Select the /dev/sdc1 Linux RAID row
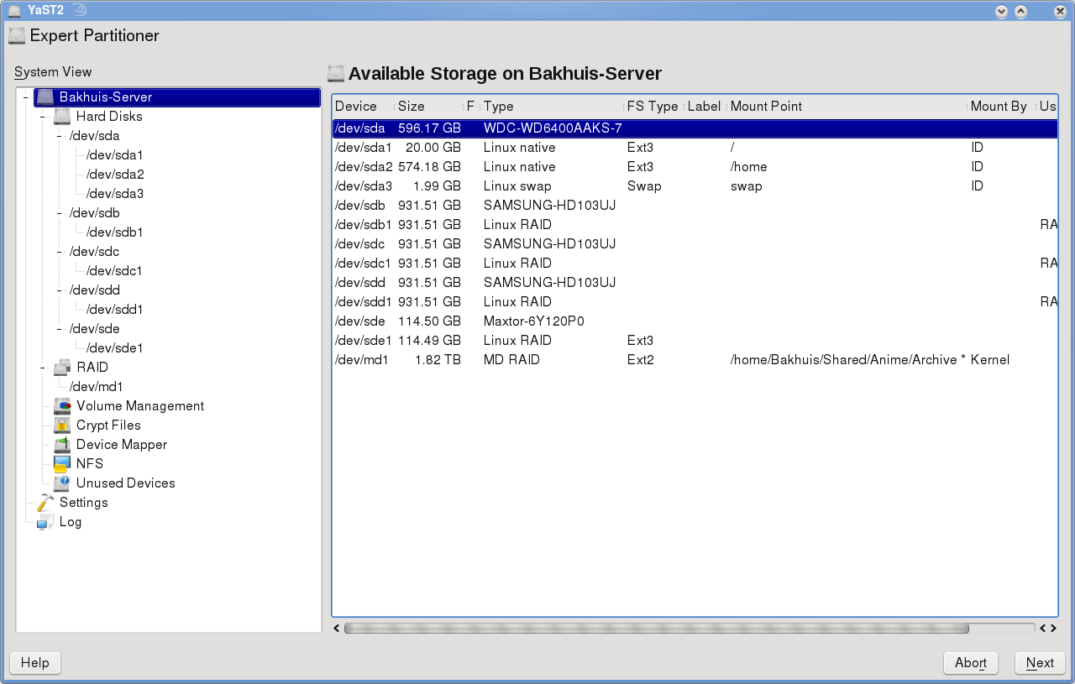The image size is (1075, 684). tap(695, 264)
